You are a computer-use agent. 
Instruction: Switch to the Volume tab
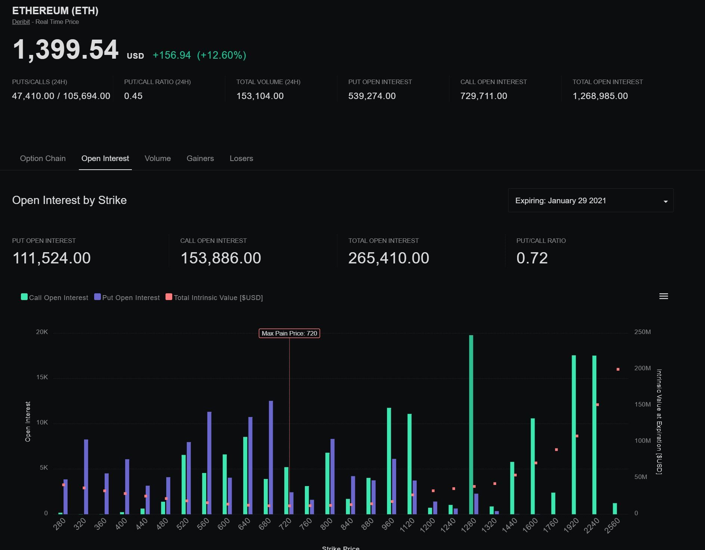point(158,158)
